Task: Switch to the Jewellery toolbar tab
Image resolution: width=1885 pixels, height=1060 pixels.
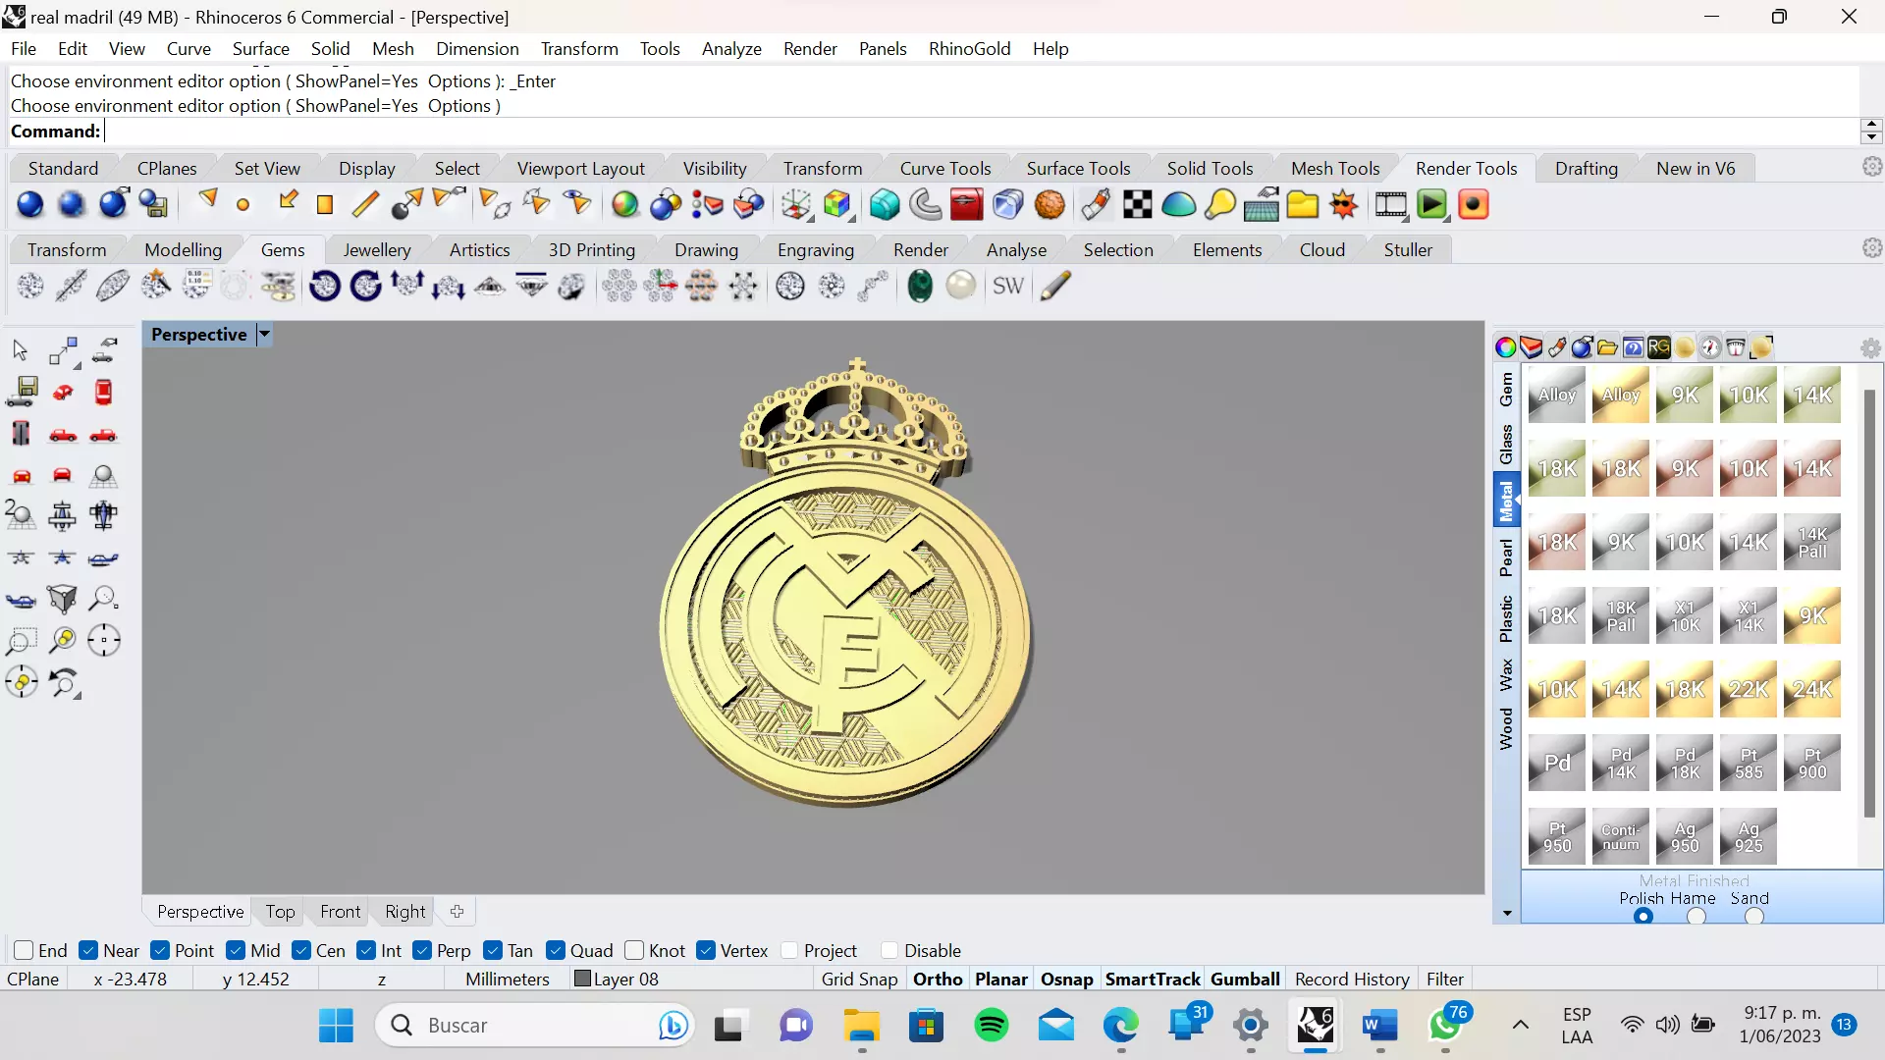Action: [376, 249]
